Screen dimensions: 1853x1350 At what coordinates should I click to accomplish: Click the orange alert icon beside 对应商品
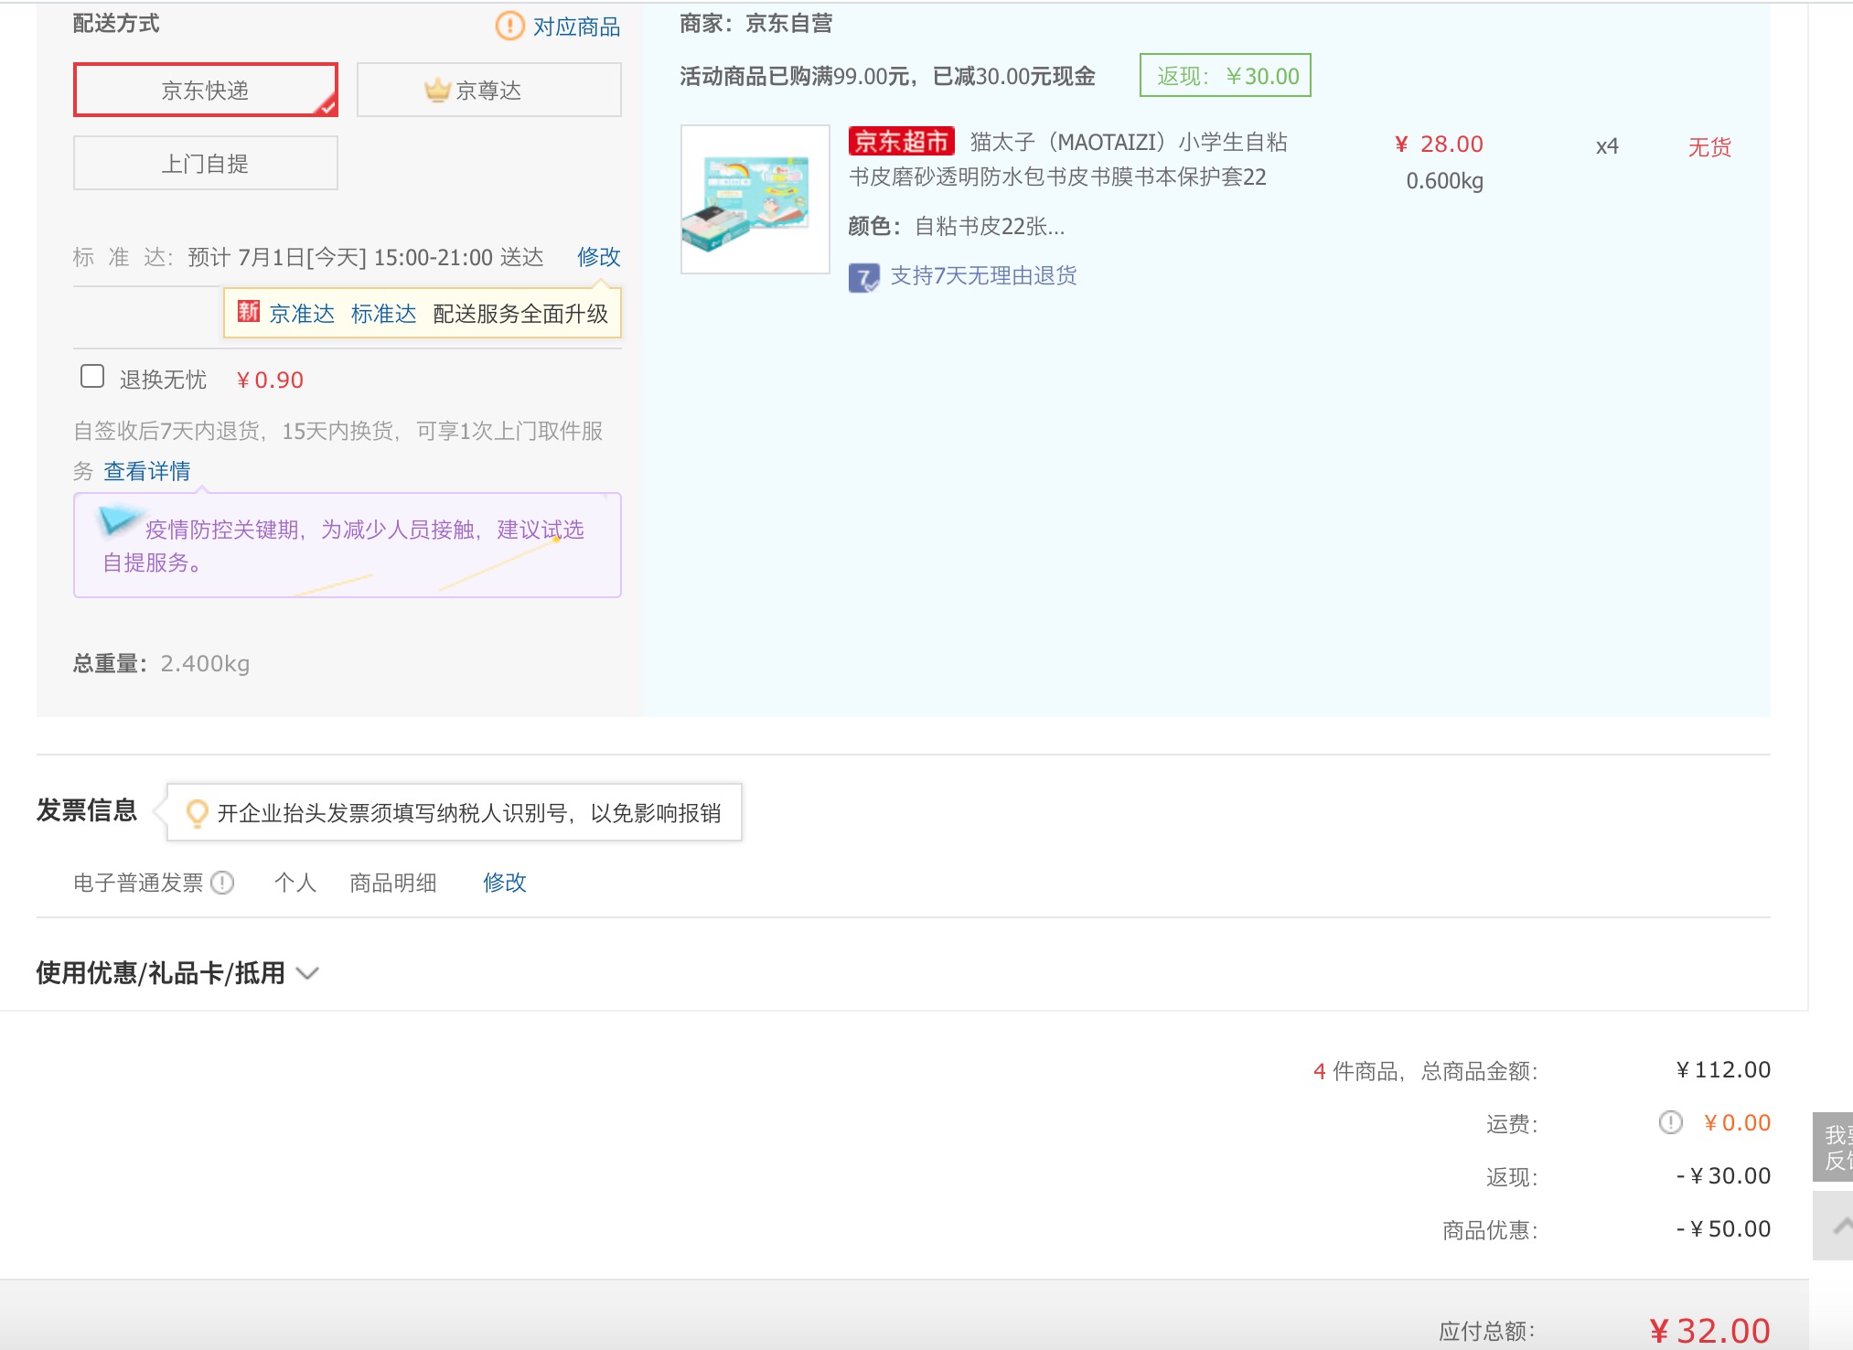tap(509, 26)
